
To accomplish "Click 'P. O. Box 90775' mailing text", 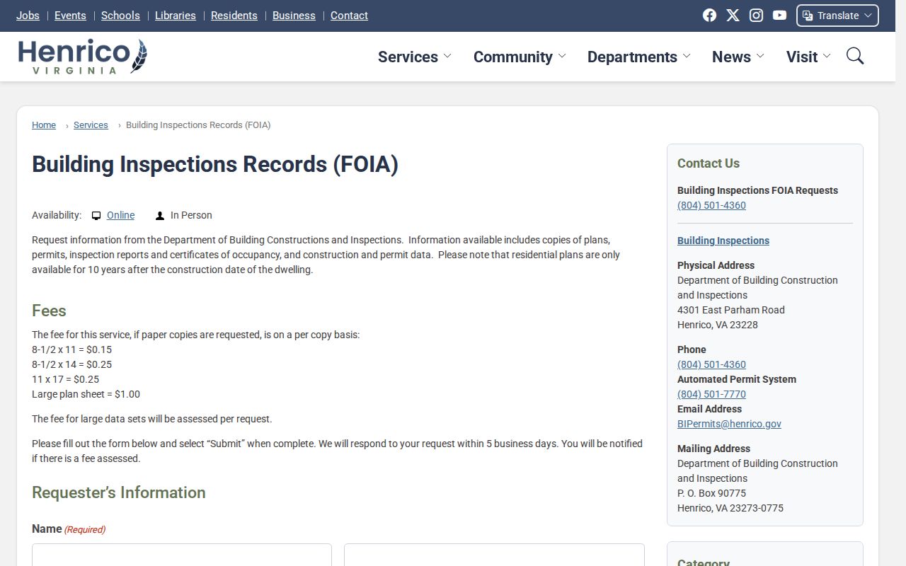I will (711, 493).
